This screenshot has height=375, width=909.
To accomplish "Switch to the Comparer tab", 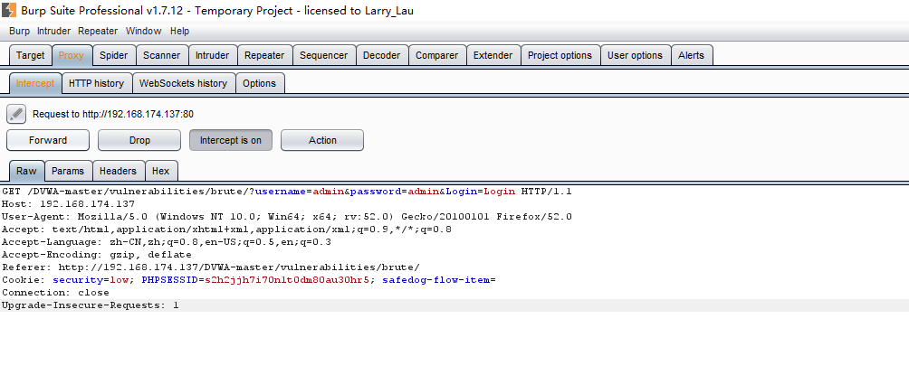I will coord(437,55).
